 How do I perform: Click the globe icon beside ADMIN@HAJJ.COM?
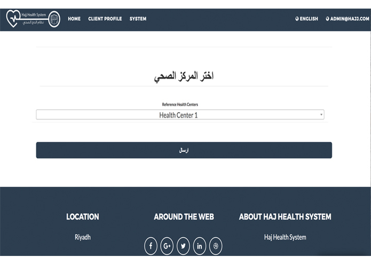tap(327, 19)
